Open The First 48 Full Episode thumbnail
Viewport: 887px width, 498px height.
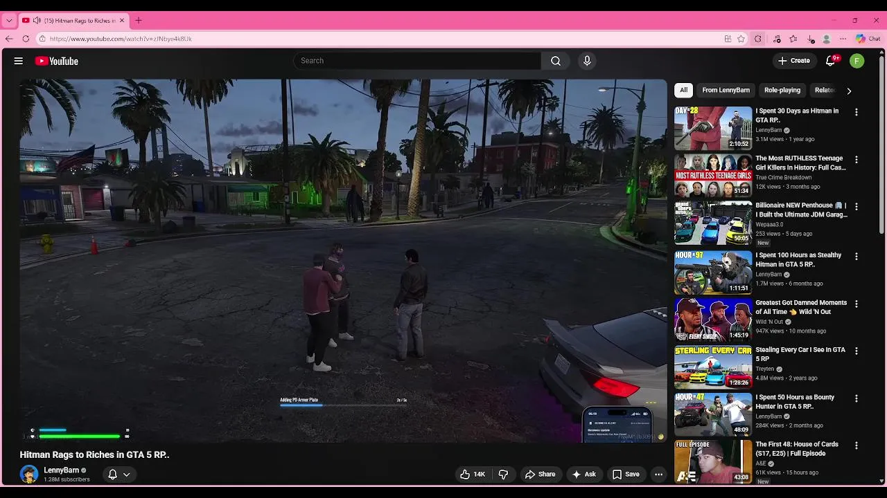click(x=713, y=461)
